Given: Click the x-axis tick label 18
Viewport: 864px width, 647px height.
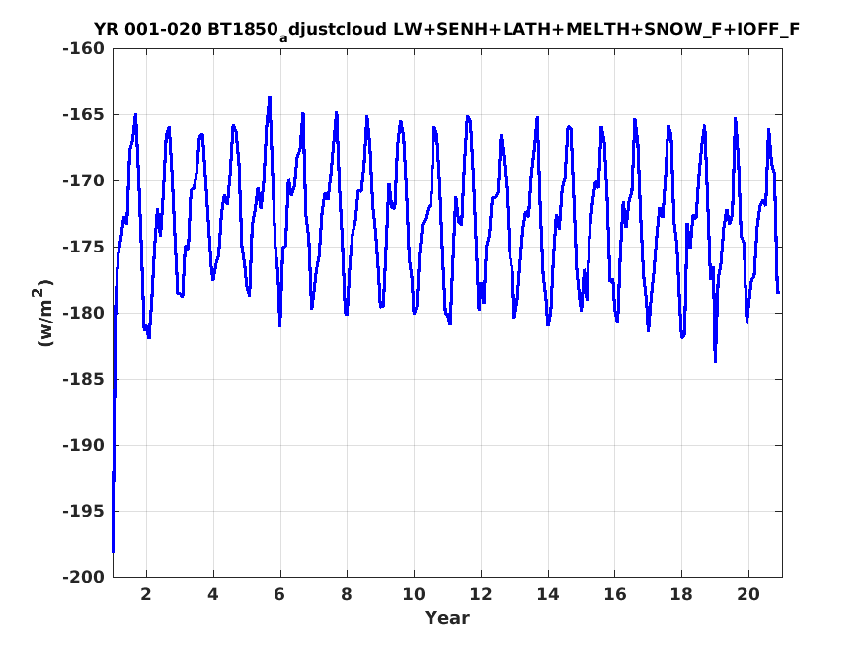Looking at the screenshot, I should pyautogui.click(x=681, y=594).
